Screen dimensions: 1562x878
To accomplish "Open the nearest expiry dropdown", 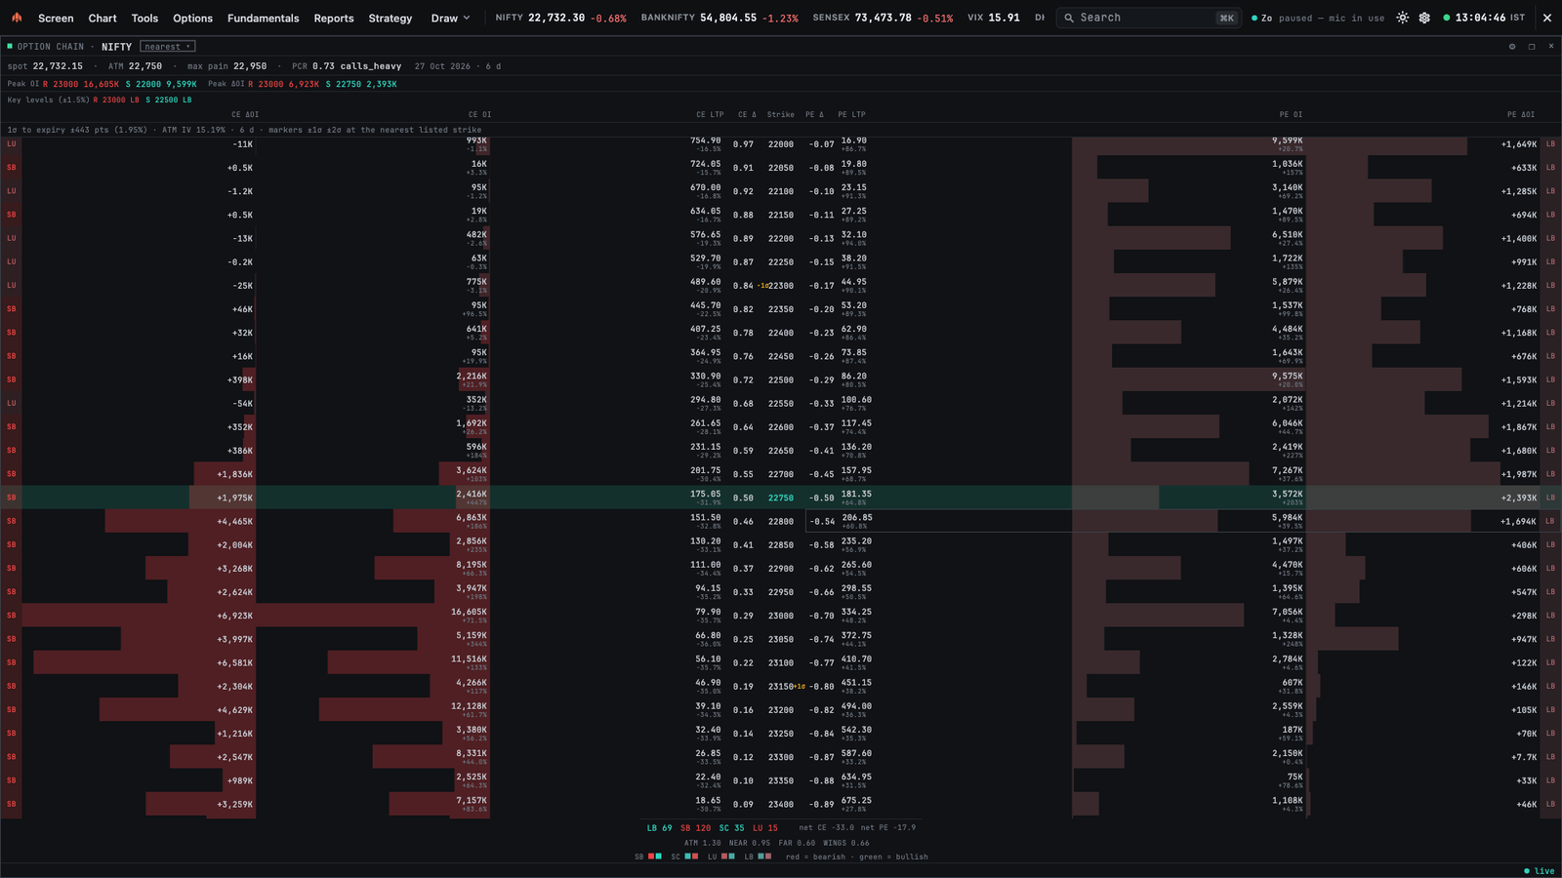I will (x=168, y=46).
